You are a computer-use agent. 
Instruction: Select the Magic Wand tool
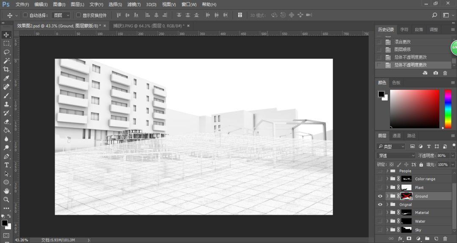[x=6, y=61]
